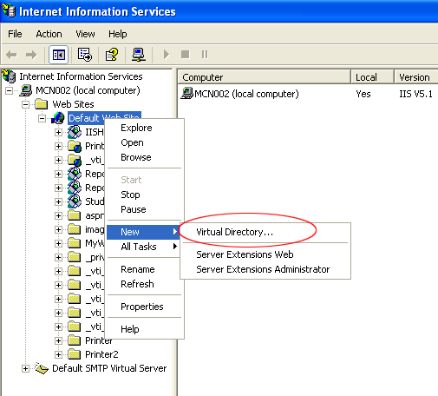Click the Export List toolbar icon
The height and width of the screenshot is (396, 438).
(85, 55)
